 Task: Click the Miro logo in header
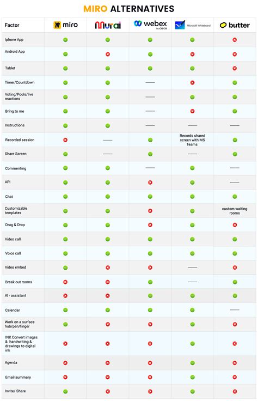(65, 25)
